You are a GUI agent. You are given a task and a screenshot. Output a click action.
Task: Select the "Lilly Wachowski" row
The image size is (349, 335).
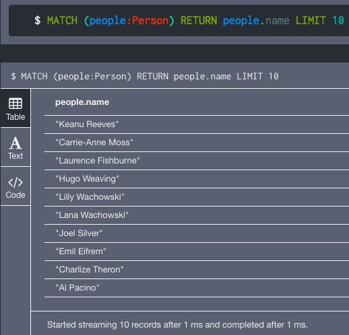(197, 197)
